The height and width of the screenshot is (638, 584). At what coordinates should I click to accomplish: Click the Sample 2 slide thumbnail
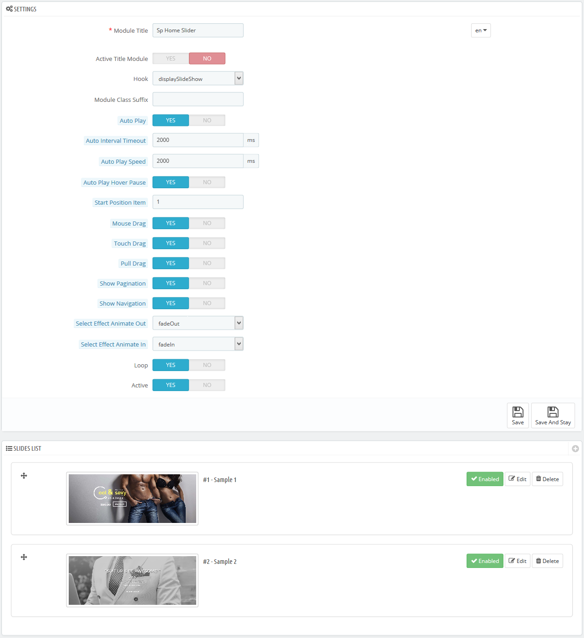pyautogui.click(x=132, y=580)
